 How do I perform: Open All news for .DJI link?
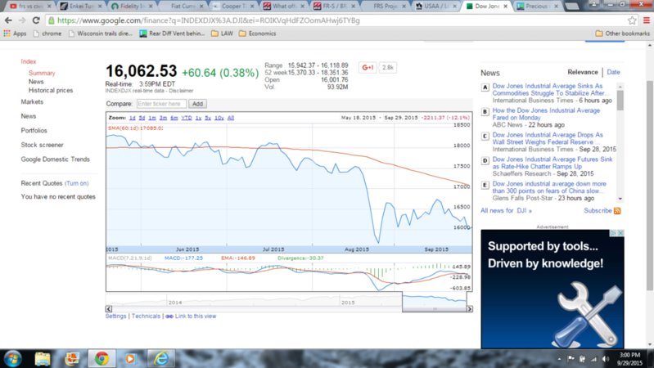(506, 211)
